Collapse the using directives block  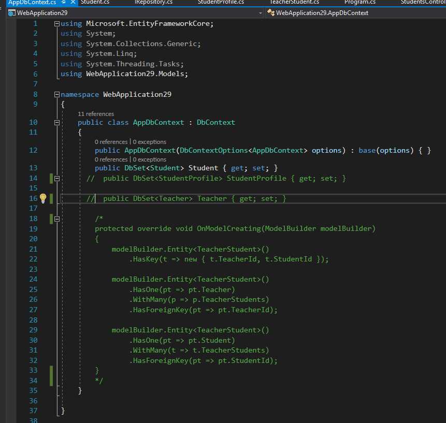tap(56, 24)
